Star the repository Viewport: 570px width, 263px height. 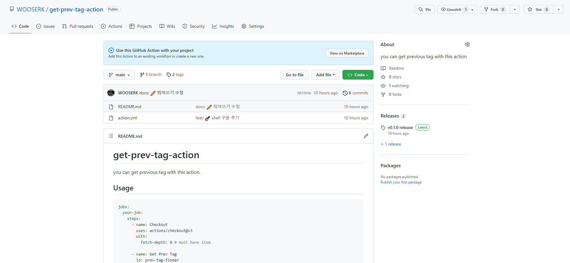[x=539, y=9]
